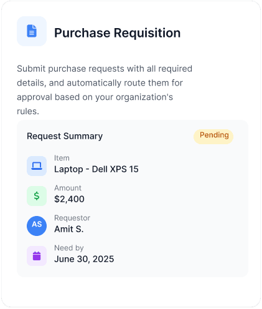
Task: Click the purple calendar icon
Action: coord(37,256)
